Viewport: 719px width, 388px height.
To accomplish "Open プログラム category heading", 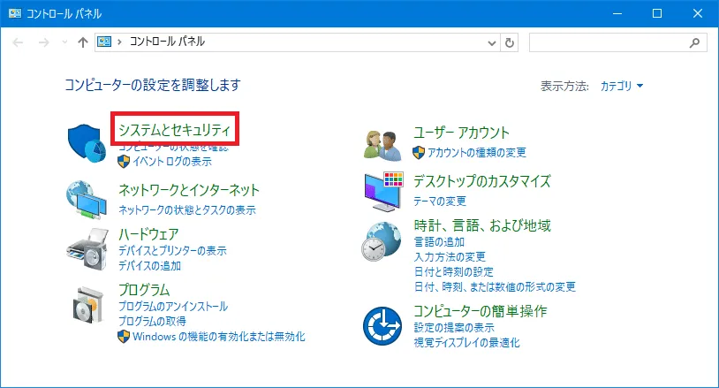I will click(x=144, y=290).
